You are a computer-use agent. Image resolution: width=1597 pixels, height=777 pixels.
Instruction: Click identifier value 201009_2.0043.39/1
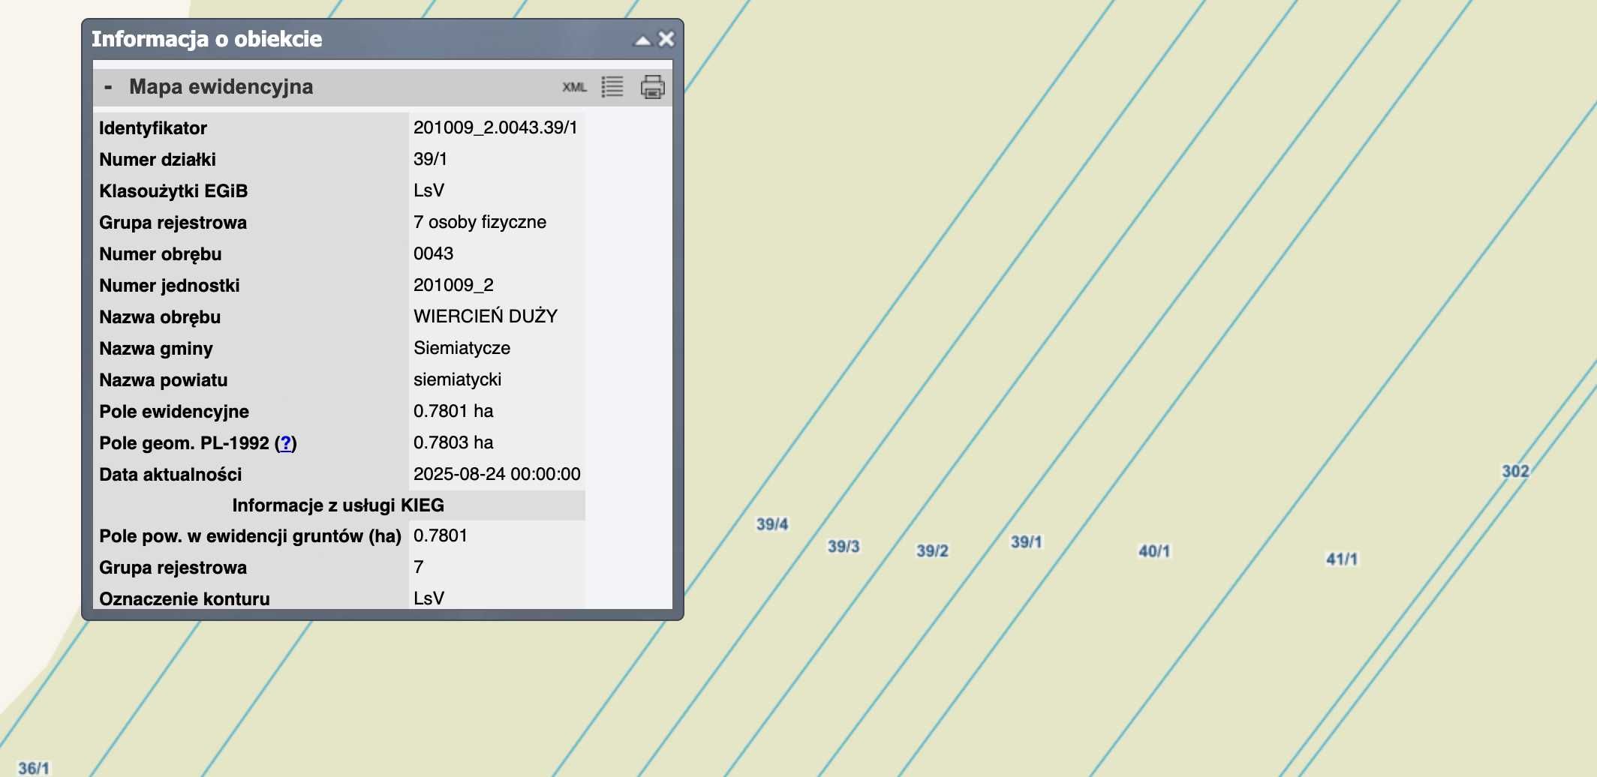point(495,127)
